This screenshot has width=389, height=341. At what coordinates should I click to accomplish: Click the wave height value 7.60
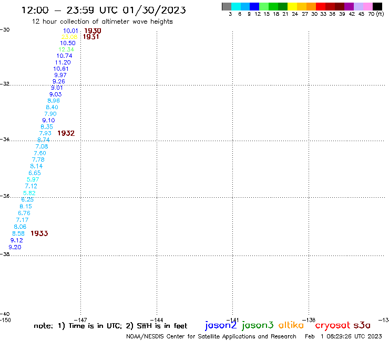coord(40,153)
